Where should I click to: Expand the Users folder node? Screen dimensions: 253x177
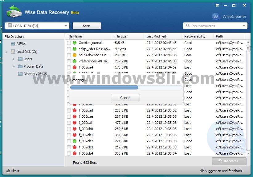pyautogui.click(x=14, y=59)
